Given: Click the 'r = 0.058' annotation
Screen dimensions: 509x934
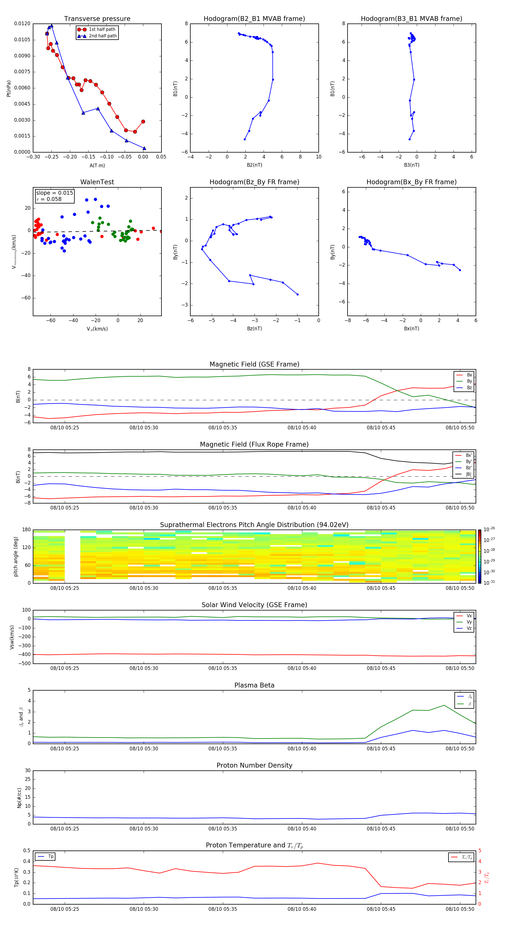Looking at the screenshot, I should coord(49,199).
